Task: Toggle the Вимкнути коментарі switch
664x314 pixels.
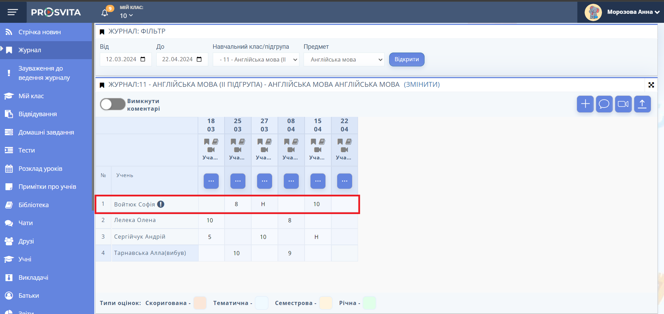Action: [112, 104]
